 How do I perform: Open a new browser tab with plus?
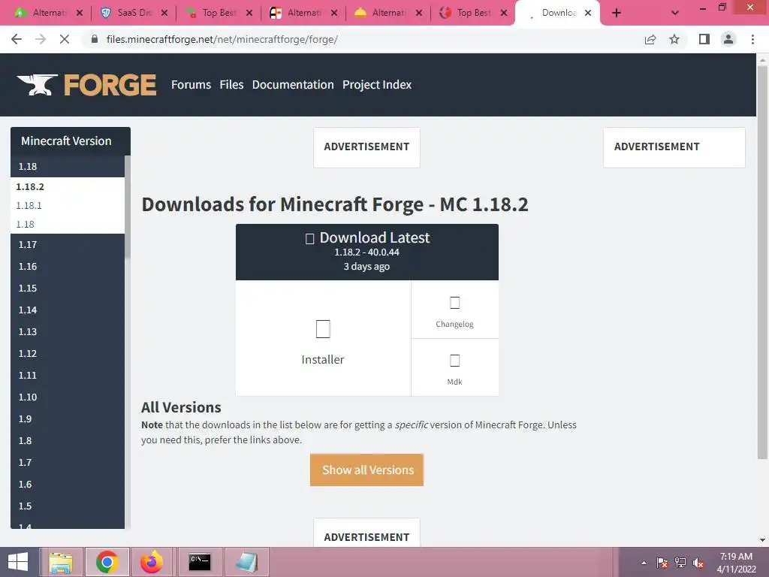pos(617,13)
